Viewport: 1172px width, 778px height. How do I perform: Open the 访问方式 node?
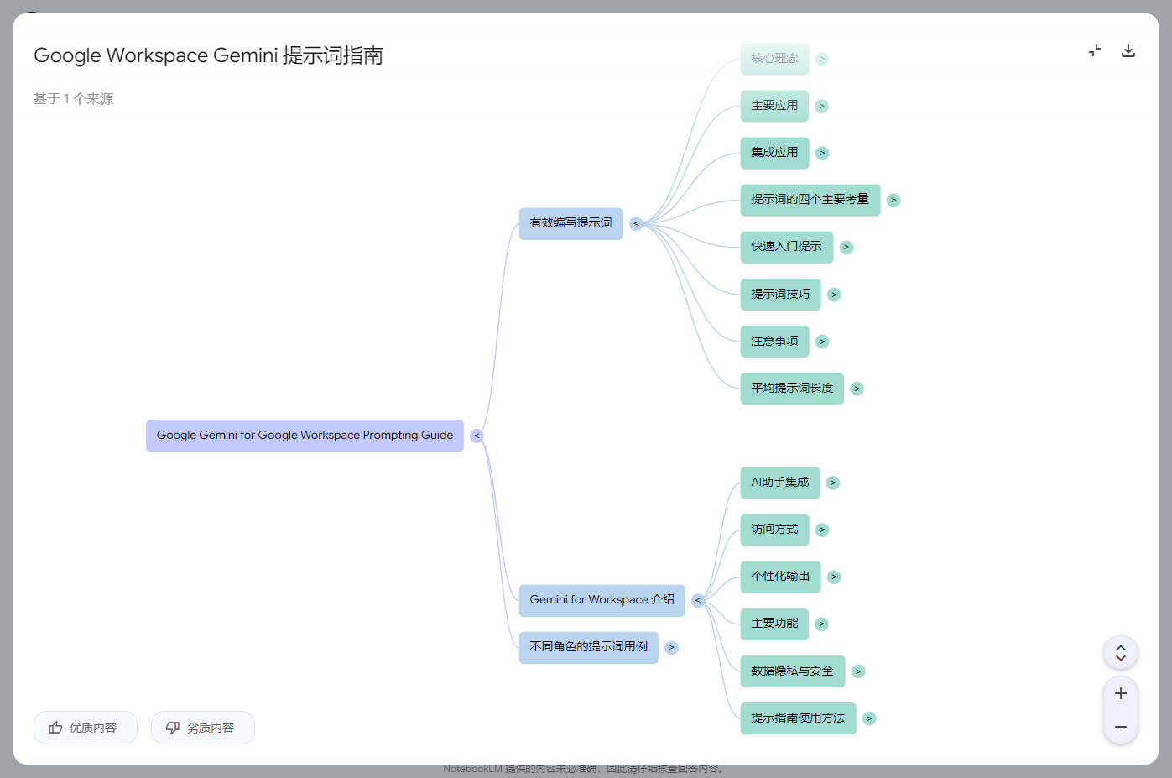[x=774, y=530]
